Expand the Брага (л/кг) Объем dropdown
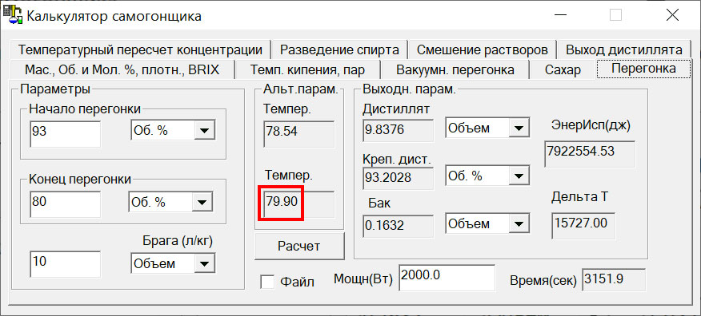 204,263
